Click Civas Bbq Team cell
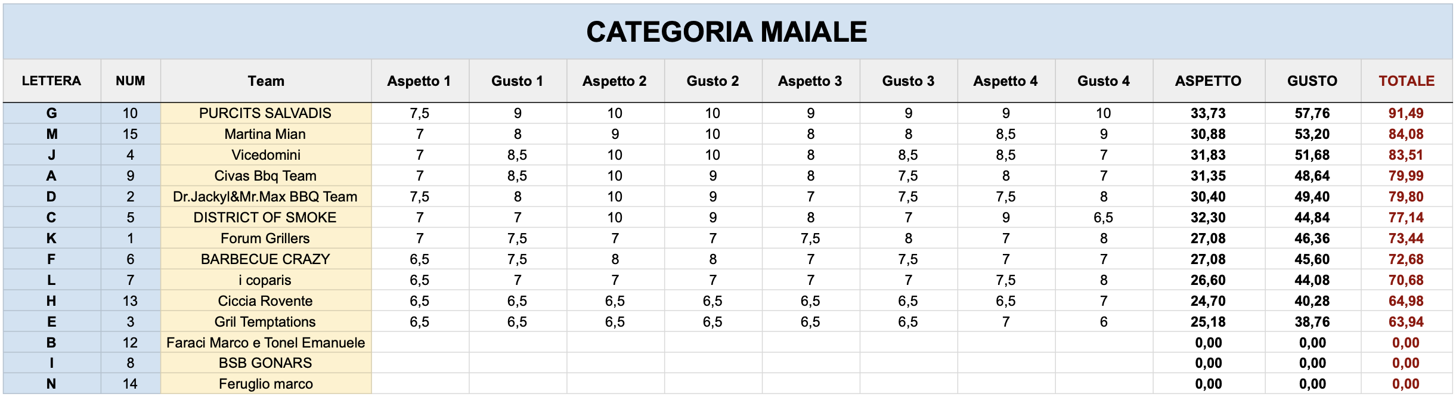The height and width of the screenshot is (397, 1456). 266,176
